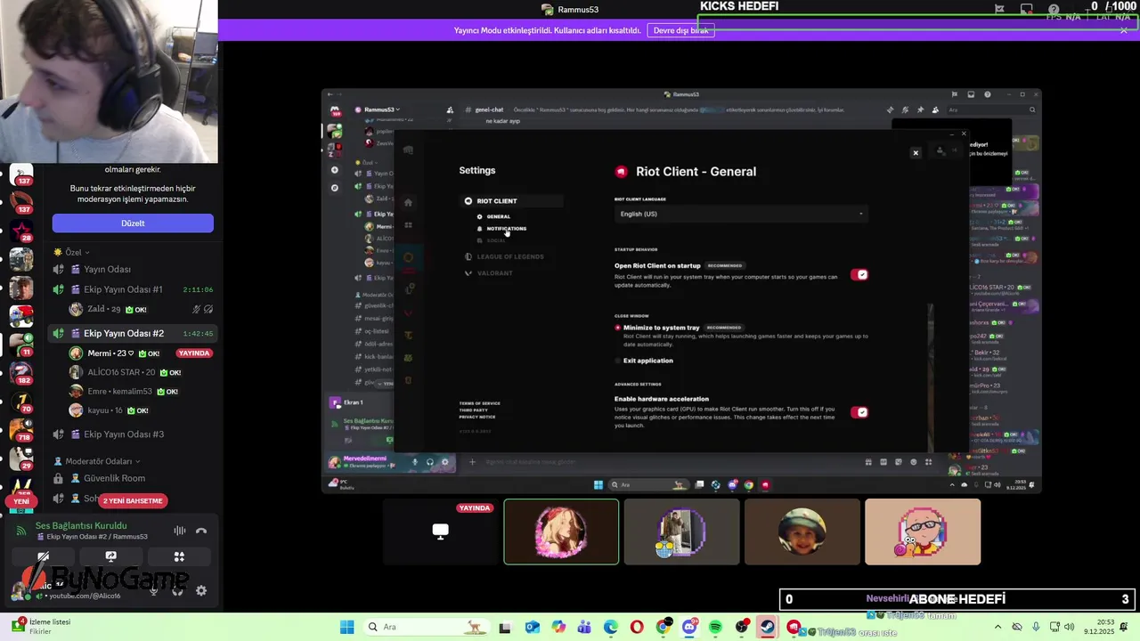Open İzleme listesi widget on taskbar

coord(40,626)
